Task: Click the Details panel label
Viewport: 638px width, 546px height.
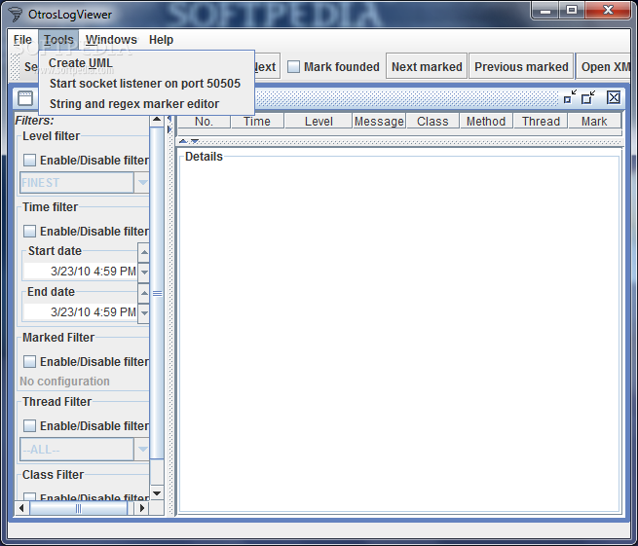Action: (204, 157)
